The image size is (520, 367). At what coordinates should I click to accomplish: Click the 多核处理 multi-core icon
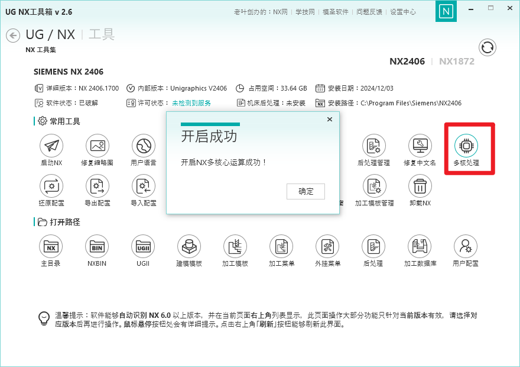point(466,146)
